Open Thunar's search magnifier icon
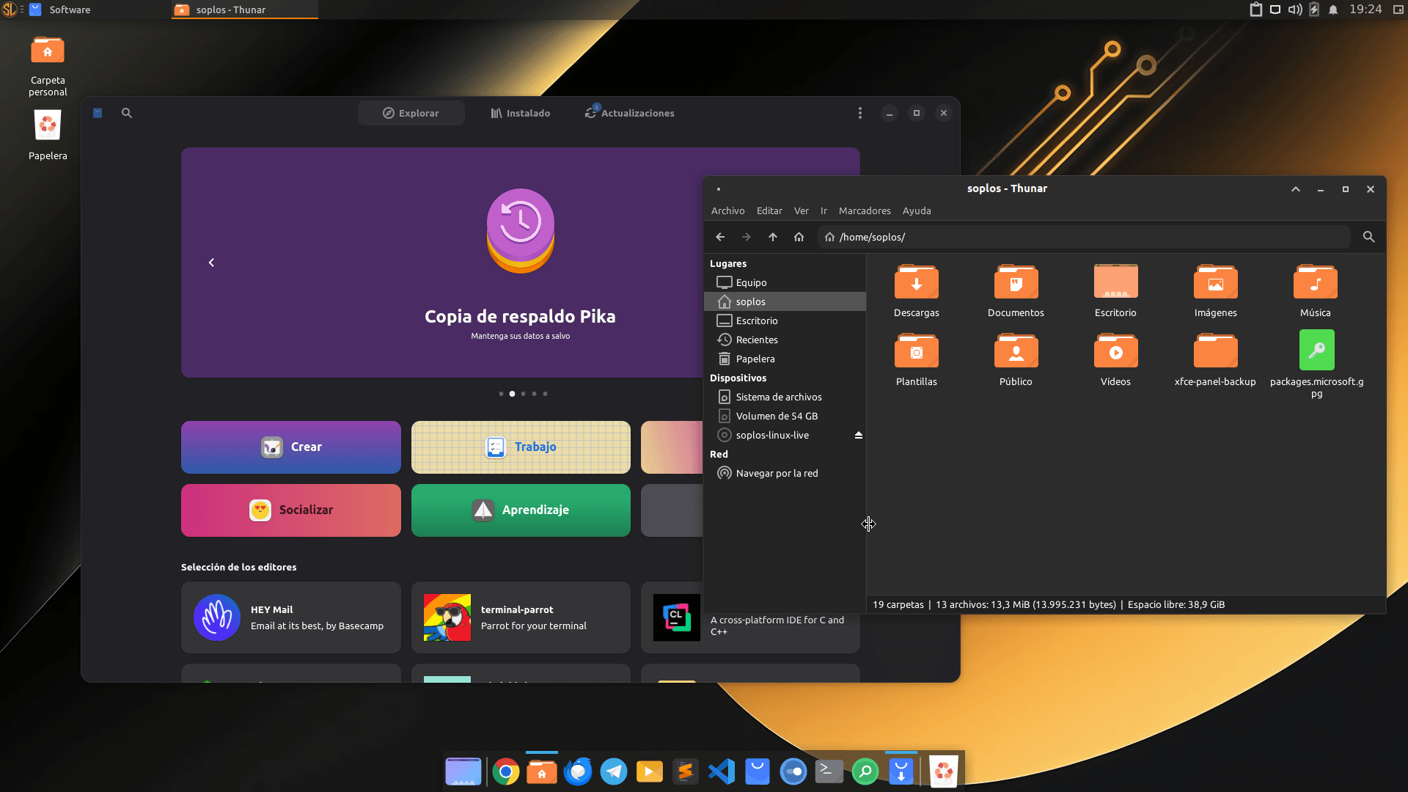Viewport: 1408px width, 792px height. point(1368,237)
